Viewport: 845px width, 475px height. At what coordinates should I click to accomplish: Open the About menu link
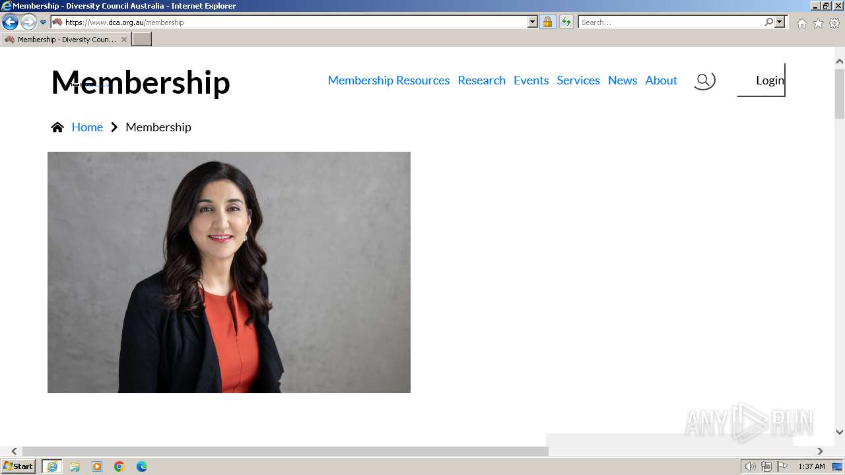pyautogui.click(x=661, y=80)
